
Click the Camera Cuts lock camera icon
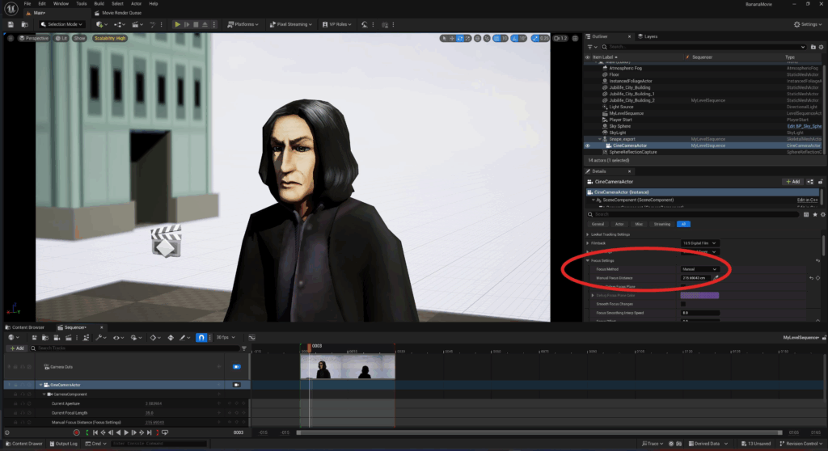237,366
